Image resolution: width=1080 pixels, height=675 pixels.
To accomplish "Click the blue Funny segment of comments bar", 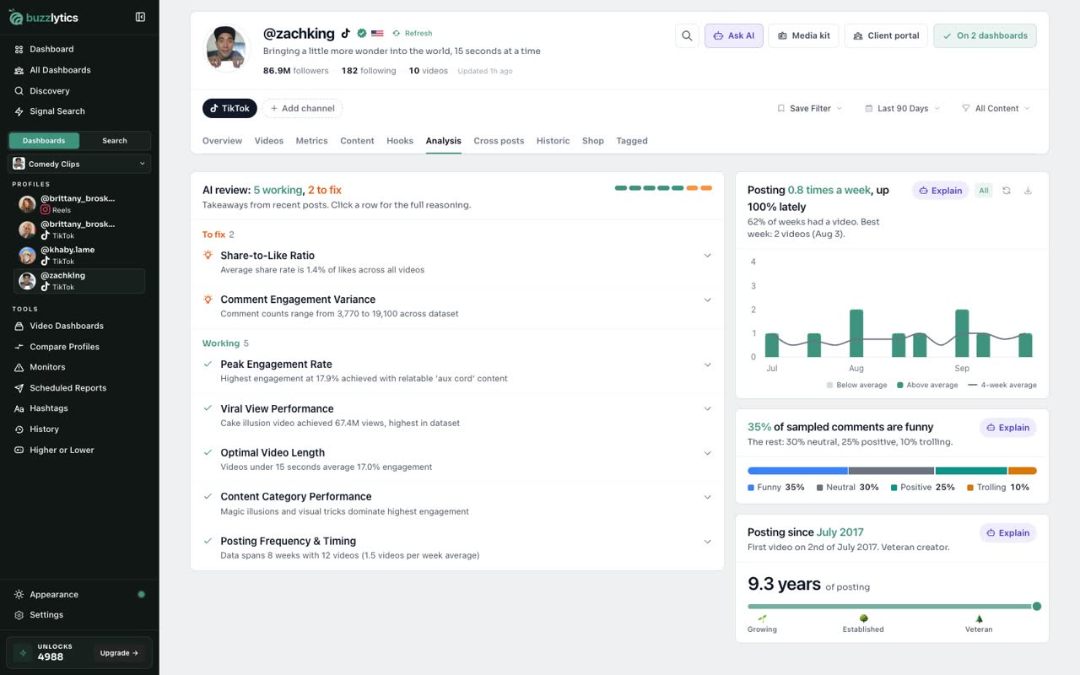I will click(797, 471).
